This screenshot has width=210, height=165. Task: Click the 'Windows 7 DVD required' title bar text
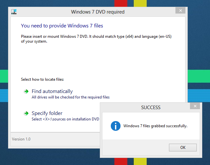(x=98, y=12)
